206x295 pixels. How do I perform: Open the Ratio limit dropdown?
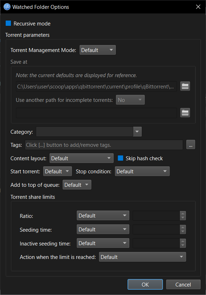click(103, 216)
